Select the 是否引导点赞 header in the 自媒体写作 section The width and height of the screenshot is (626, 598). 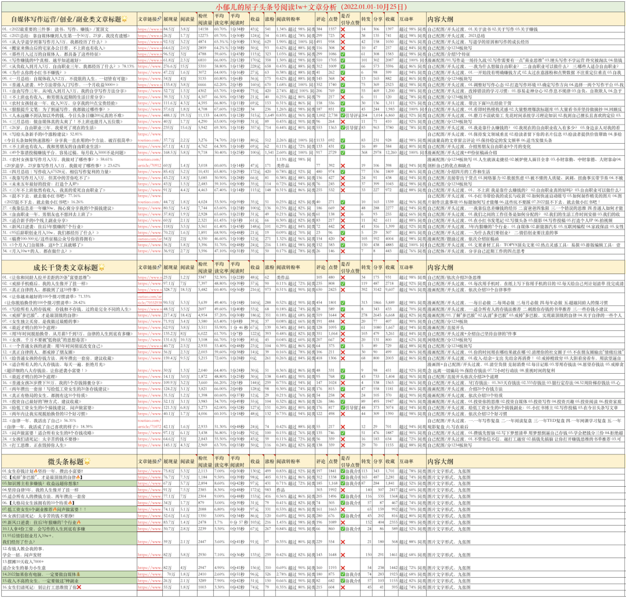pos(350,19)
